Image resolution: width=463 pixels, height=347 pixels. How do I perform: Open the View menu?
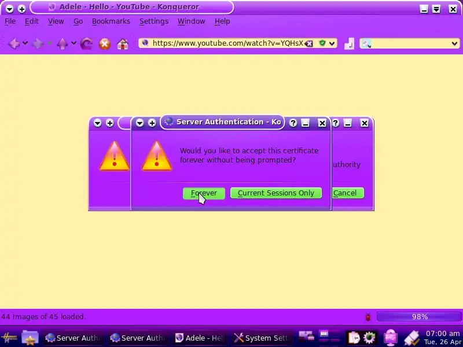(x=56, y=21)
